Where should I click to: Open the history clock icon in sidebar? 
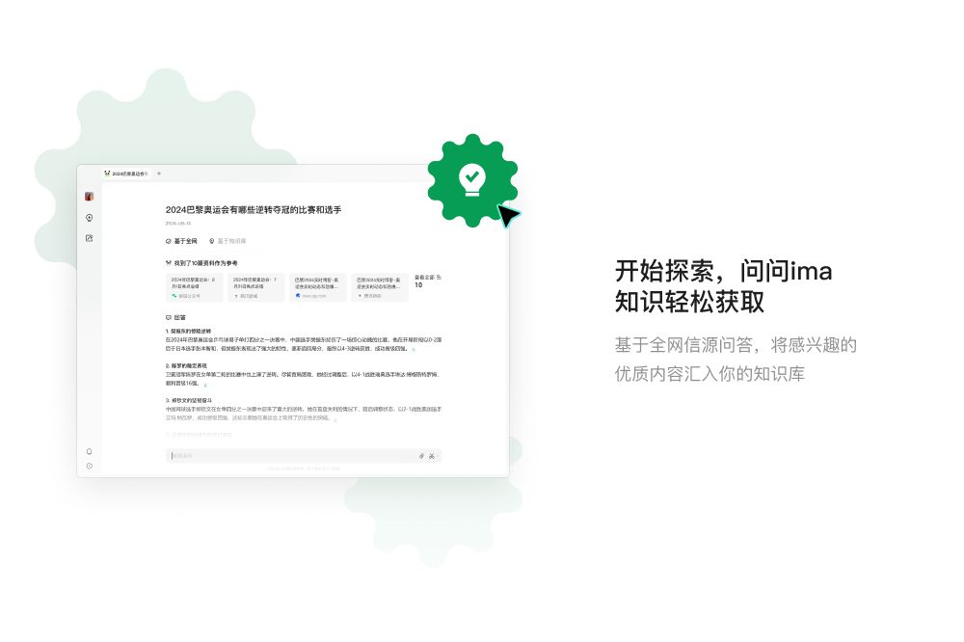(90, 466)
